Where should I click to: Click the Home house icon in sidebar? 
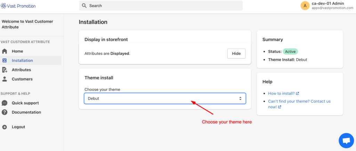point(5,51)
